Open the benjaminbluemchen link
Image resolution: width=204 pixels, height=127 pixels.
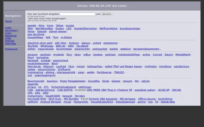point(146,49)
